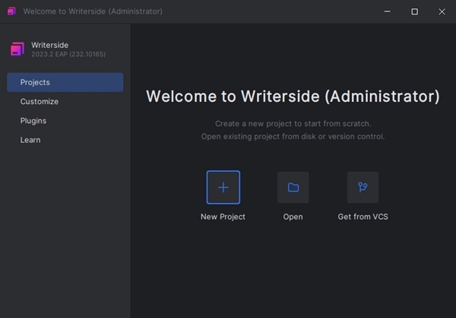This screenshot has width=456, height=318.
Task: Switch to the Customize section
Action: pyautogui.click(x=40, y=101)
